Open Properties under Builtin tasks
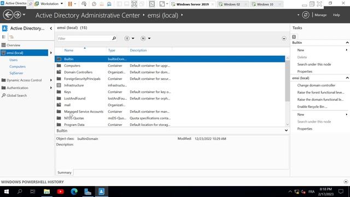Image resolution: width=350 pixels, height=197 pixels. point(305,72)
